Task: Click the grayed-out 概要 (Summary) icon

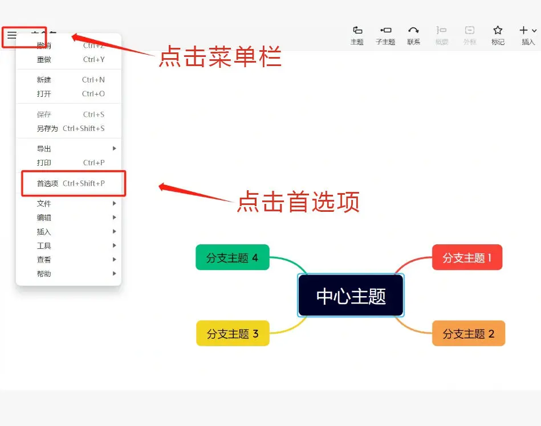Action: pos(441,33)
